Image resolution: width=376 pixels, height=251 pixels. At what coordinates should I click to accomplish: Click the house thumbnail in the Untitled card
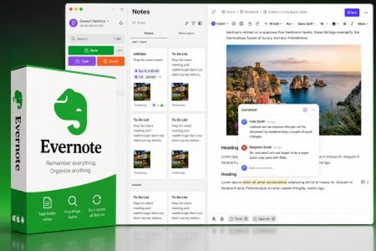pyautogui.click(x=142, y=91)
